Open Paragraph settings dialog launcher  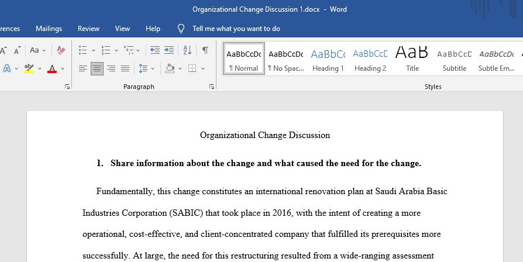211,87
